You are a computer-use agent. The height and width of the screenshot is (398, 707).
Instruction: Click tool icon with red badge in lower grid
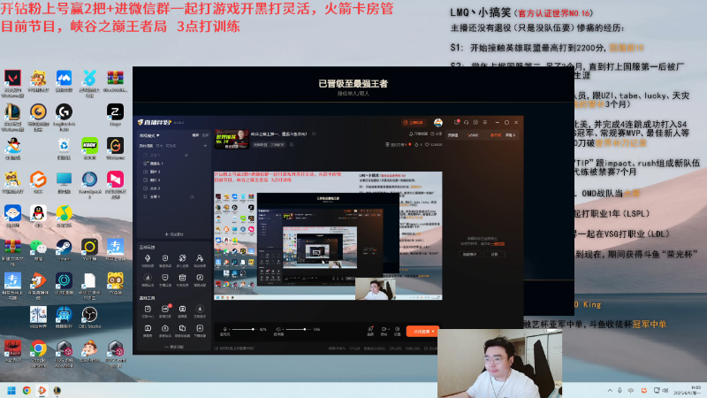click(165, 309)
